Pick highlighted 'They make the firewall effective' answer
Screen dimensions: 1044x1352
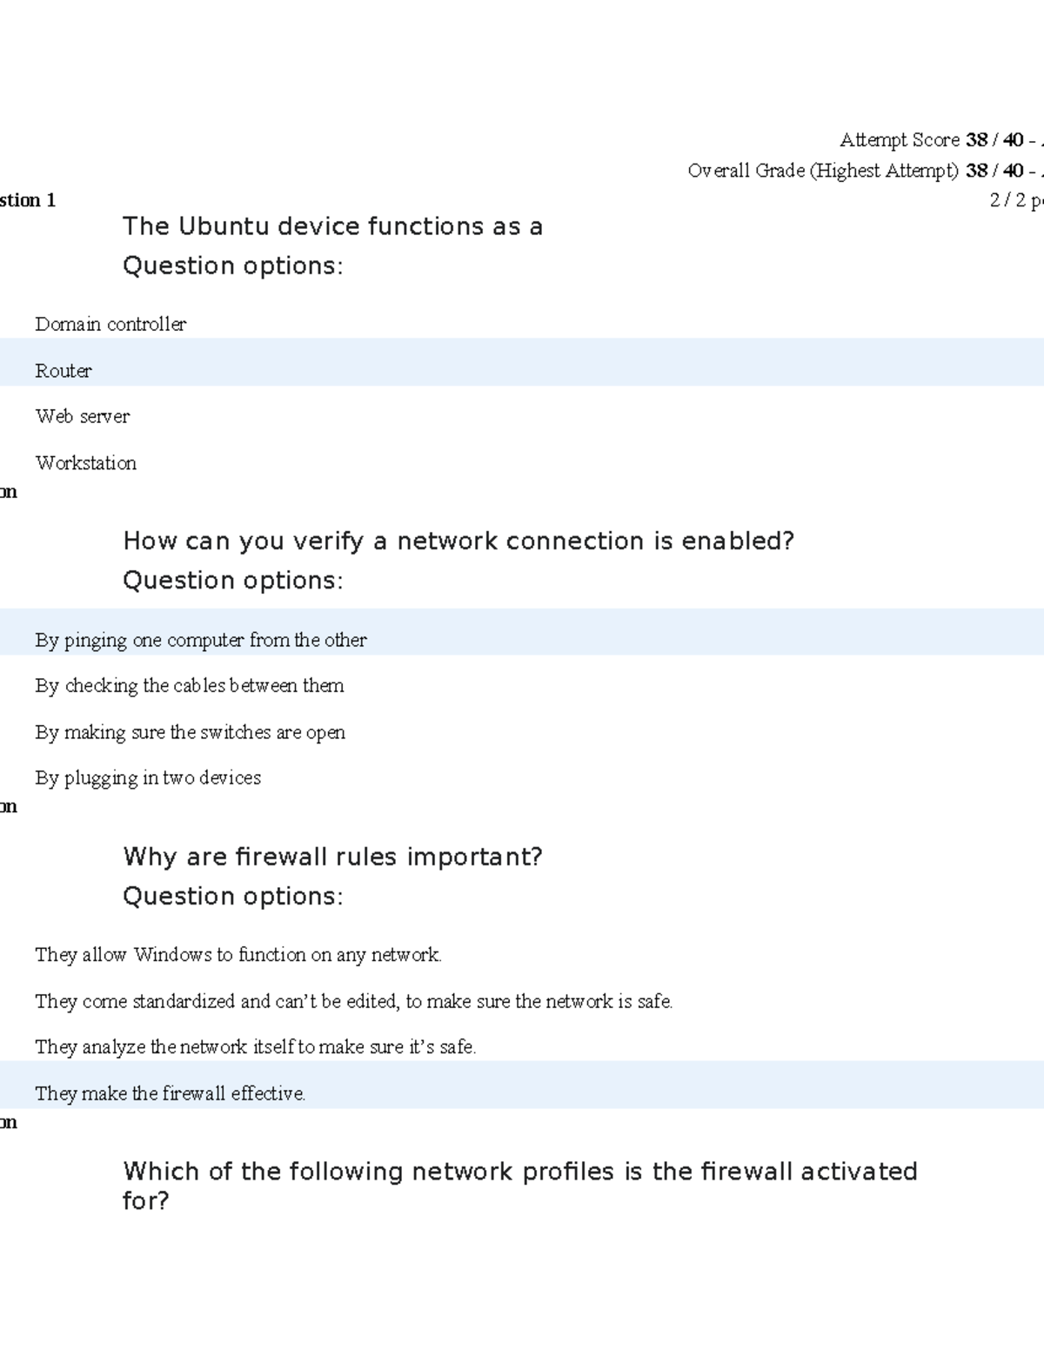(171, 1093)
